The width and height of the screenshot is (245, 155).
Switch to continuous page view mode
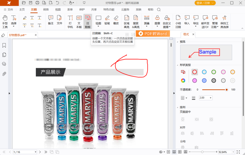point(174,152)
